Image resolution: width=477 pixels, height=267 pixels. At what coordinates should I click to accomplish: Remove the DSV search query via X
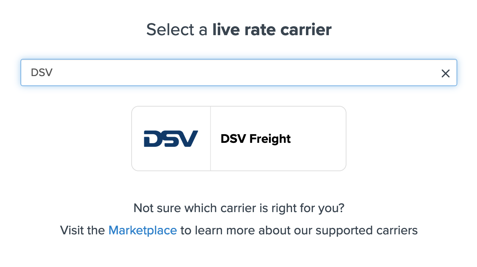coord(445,74)
